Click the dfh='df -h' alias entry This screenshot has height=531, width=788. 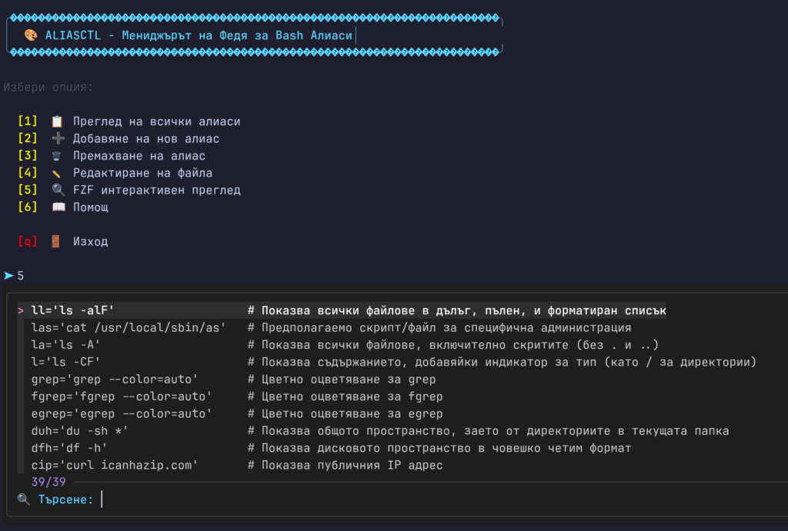69,448
